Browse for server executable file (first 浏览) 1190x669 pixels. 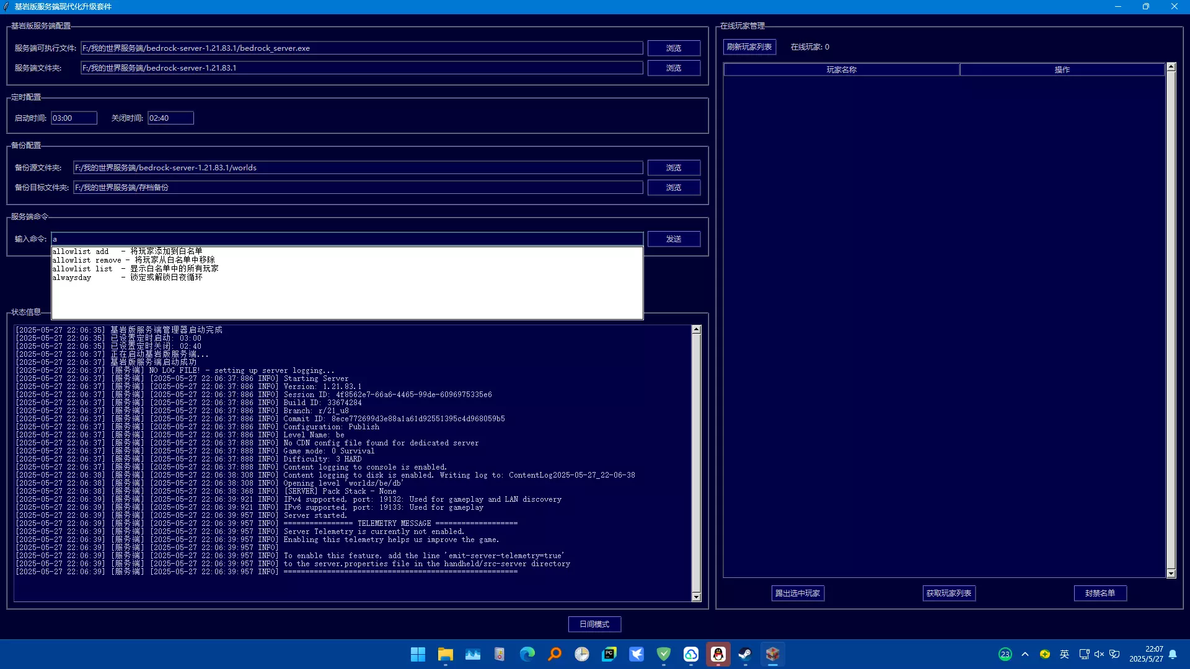coord(674,48)
